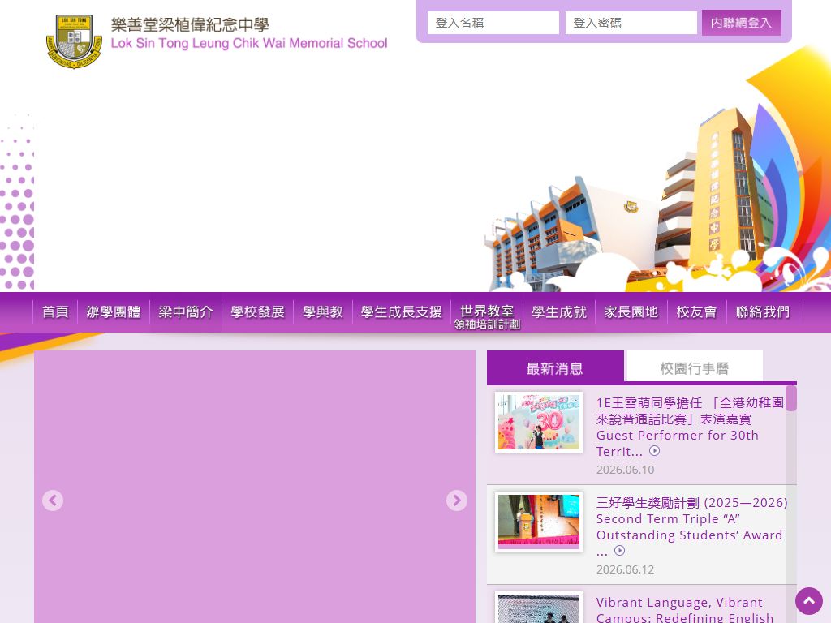Open the 校友會 menu
831x623 pixels.
tap(696, 312)
